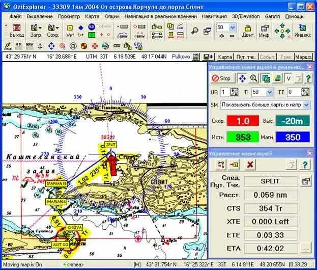Select the Wpt waypoint placement tool

coord(70,31)
